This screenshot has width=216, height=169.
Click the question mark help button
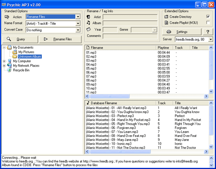tap(208, 32)
